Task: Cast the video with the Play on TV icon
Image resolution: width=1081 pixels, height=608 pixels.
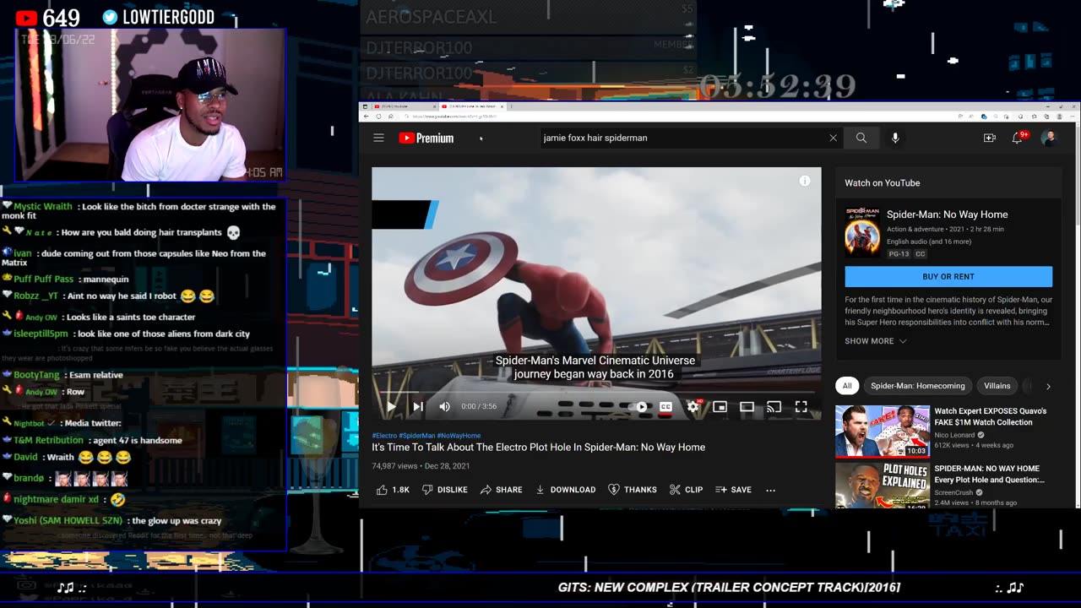Action: coord(774,406)
